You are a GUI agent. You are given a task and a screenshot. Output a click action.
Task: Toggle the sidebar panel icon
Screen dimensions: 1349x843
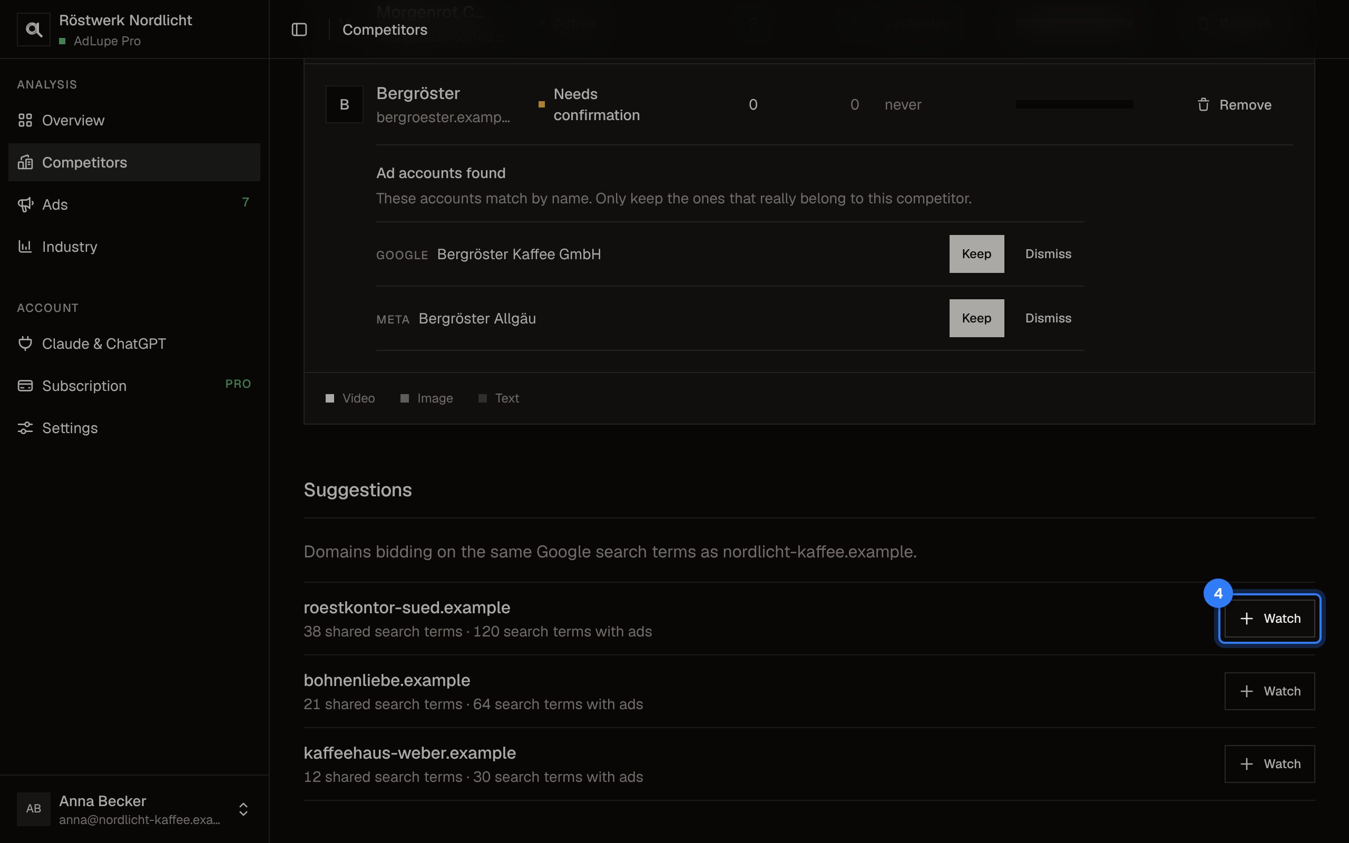tap(299, 30)
